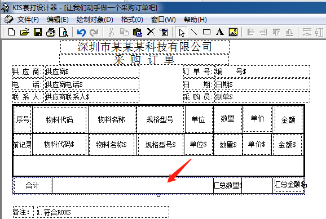Select the 物料名称 header cell

point(112,119)
